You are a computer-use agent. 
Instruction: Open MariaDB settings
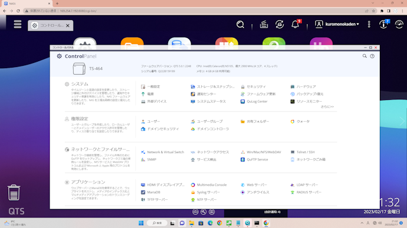pyautogui.click(x=150, y=192)
